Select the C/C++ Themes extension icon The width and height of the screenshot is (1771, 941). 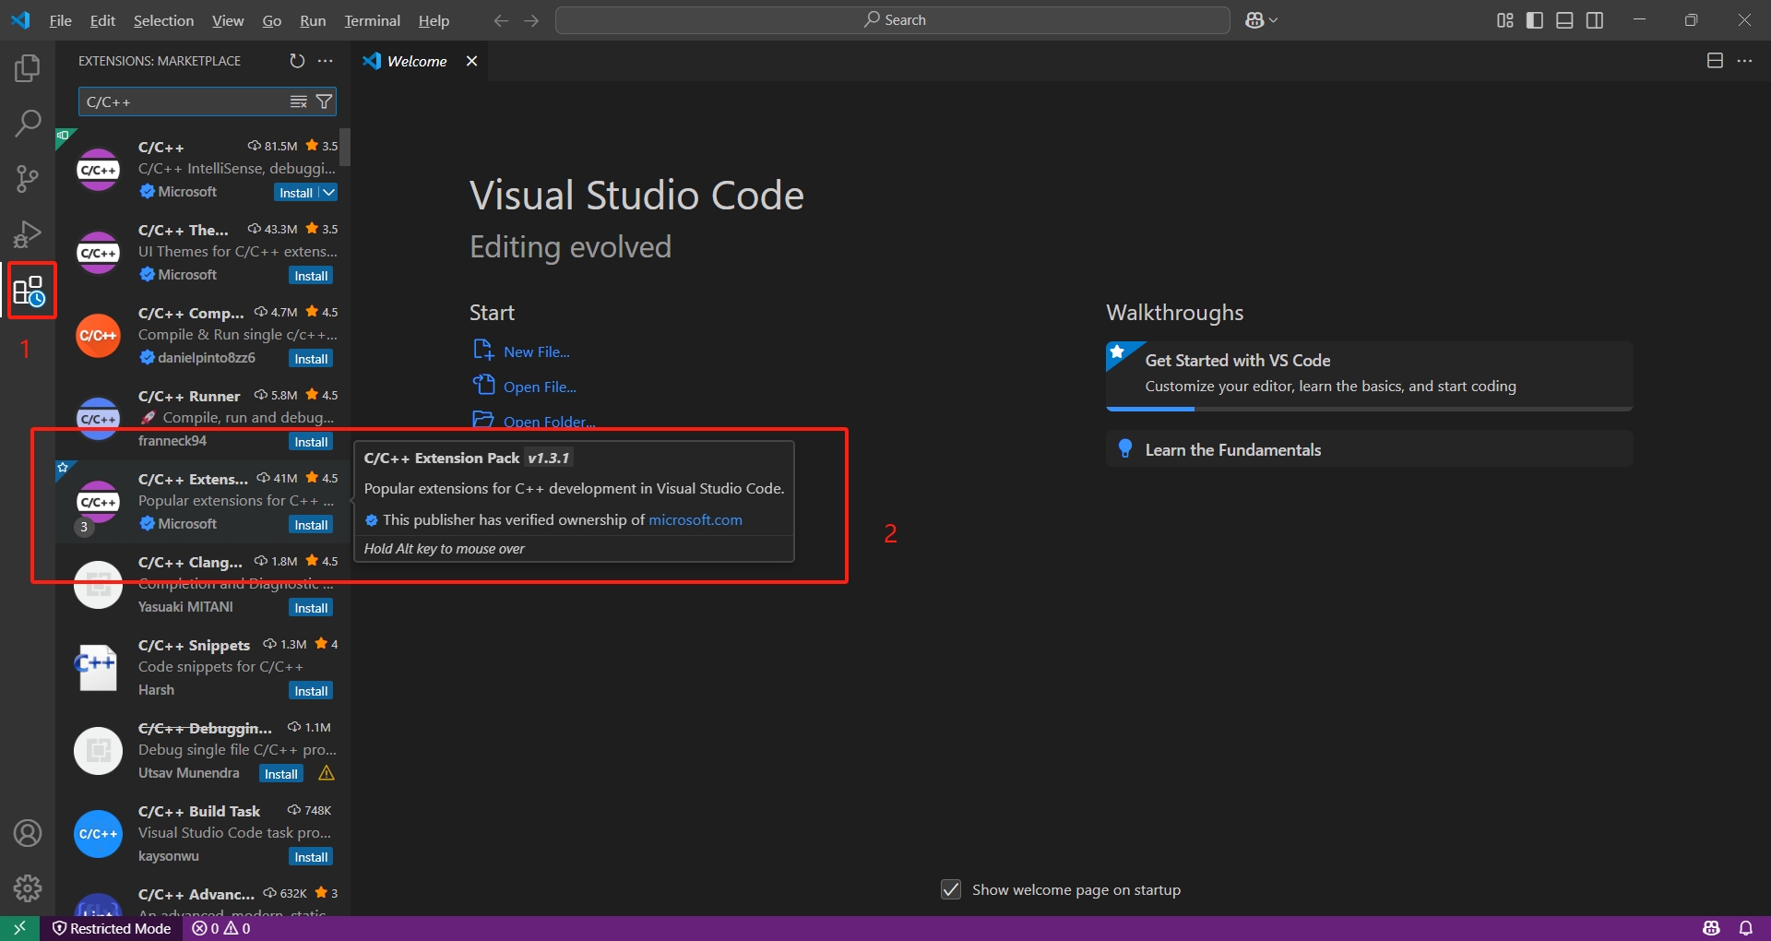(98, 253)
